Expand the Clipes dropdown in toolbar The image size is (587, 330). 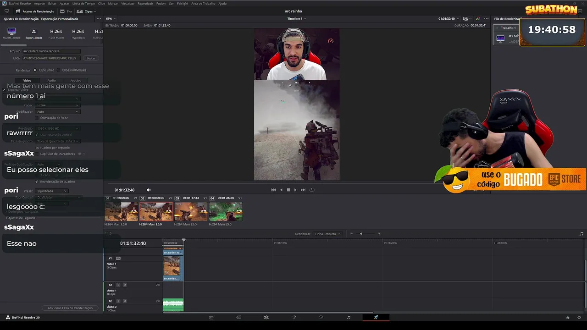pos(86,11)
